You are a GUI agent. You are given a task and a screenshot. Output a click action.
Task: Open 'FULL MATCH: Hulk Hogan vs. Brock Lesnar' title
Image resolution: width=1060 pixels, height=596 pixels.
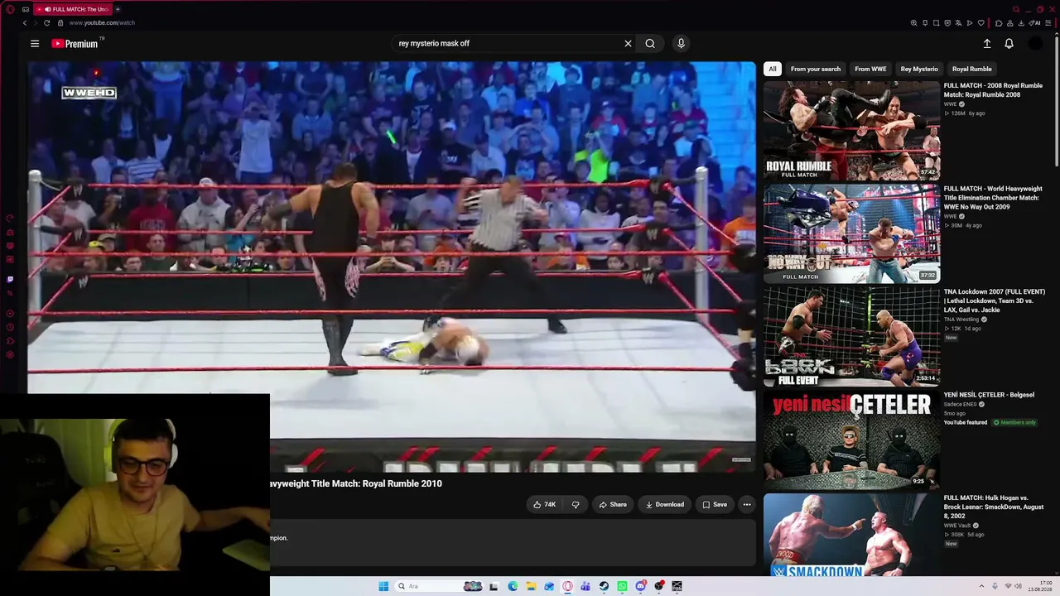(x=994, y=507)
